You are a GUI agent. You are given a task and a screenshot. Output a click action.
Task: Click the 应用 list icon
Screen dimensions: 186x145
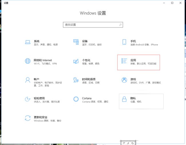[x=124, y=61]
